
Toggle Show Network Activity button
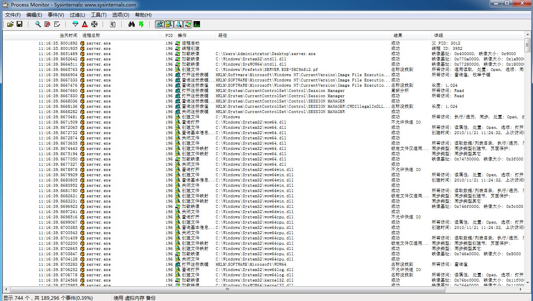(178, 24)
